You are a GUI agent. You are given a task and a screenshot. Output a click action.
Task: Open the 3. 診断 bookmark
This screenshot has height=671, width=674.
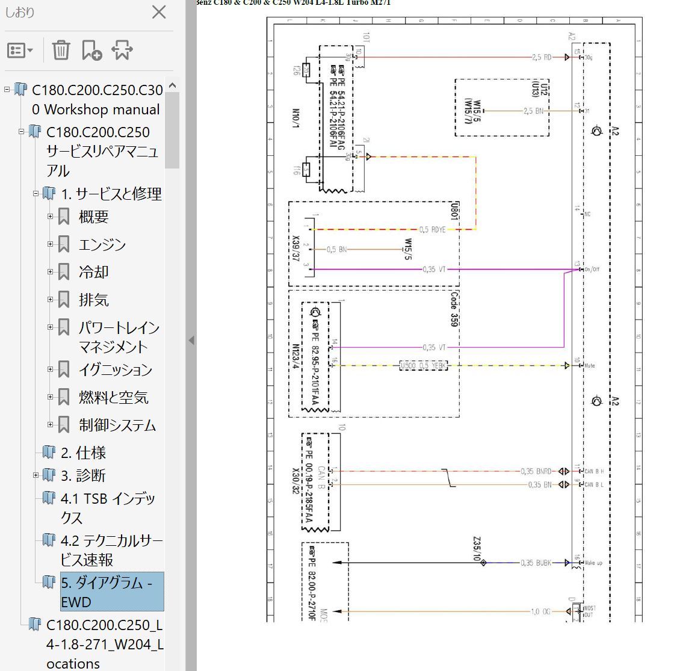pos(83,475)
